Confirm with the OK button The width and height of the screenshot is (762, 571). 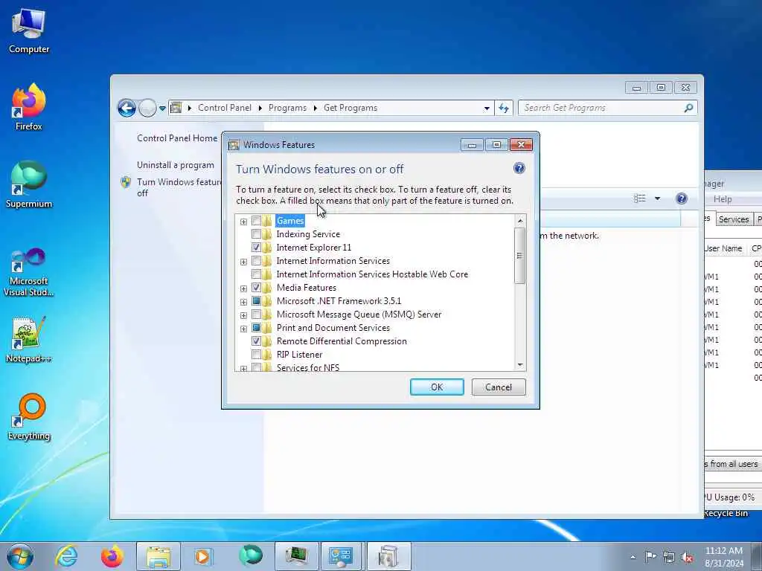coord(436,387)
